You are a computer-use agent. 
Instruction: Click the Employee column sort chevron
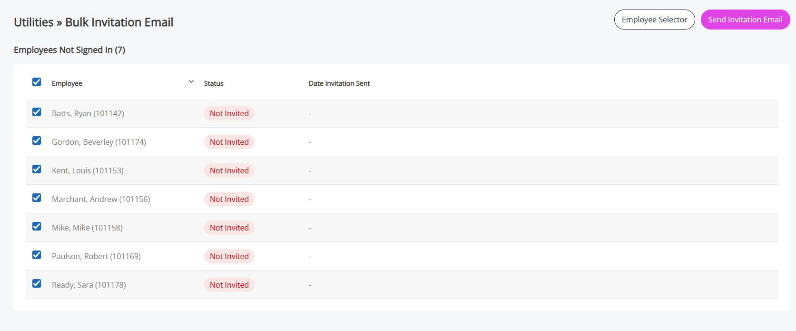coord(191,81)
